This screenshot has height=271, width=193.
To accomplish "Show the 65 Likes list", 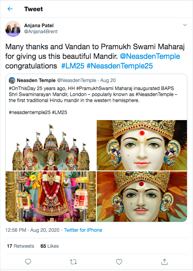I will tap(49, 246).
